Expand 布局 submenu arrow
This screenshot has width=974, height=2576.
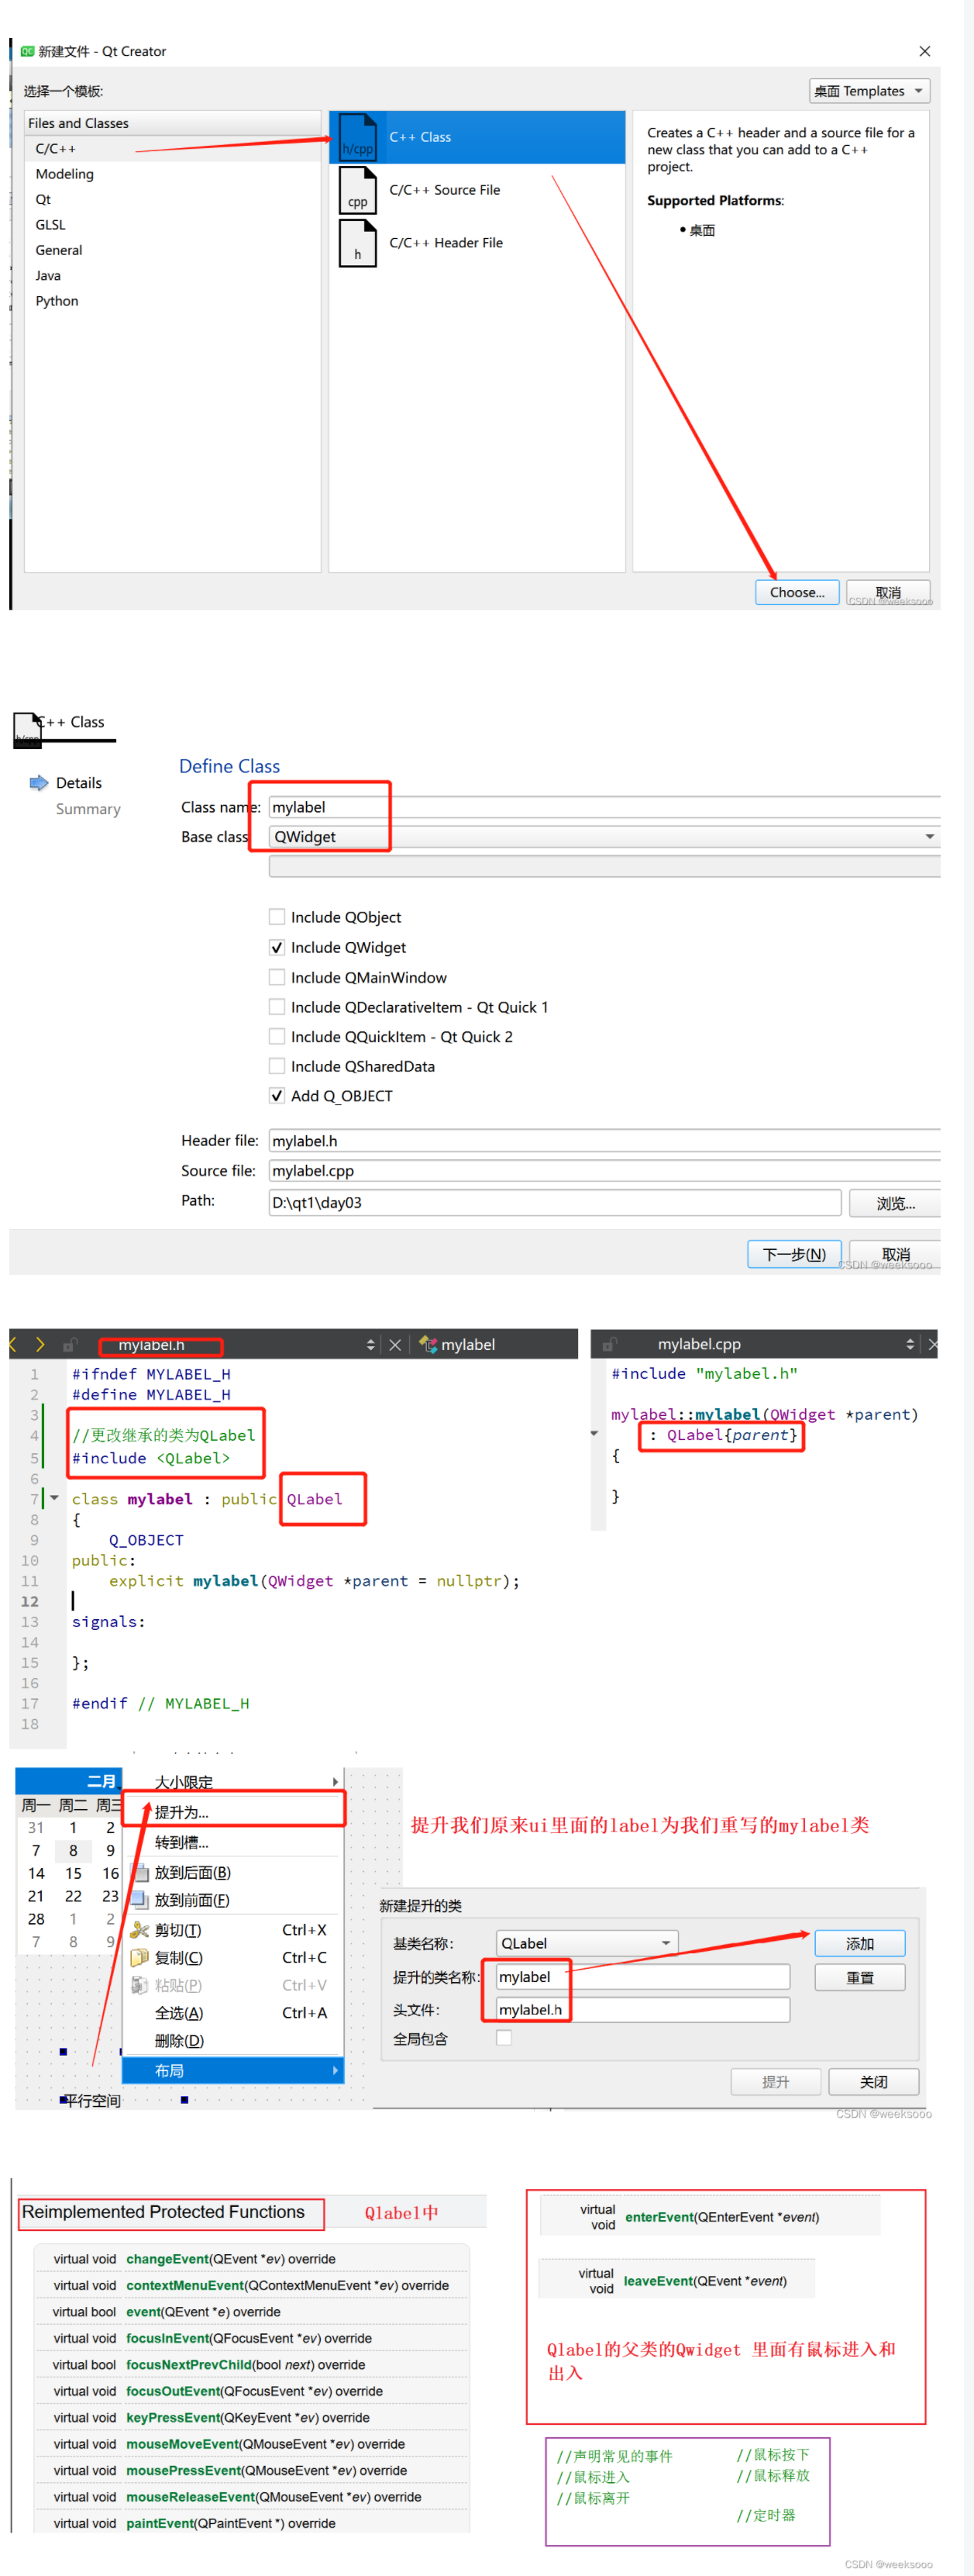point(336,2070)
